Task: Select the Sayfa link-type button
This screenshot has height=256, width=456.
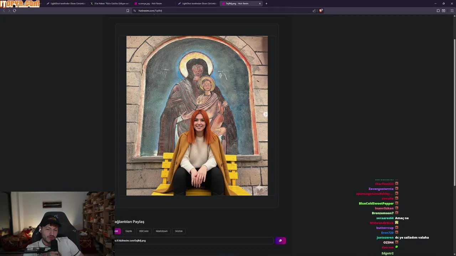Action: click(x=129, y=231)
